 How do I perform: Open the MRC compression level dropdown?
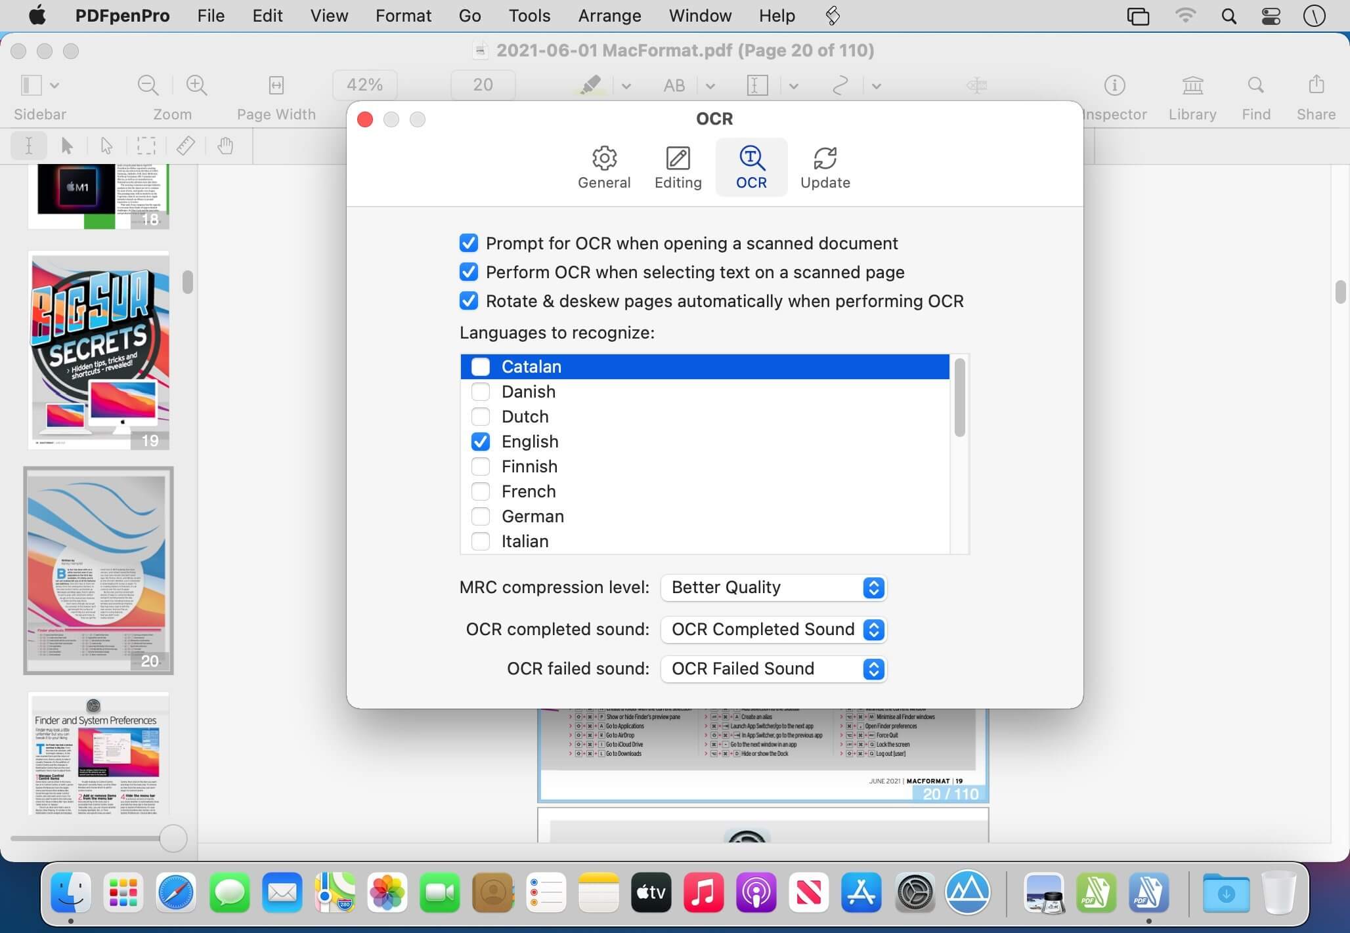click(x=773, y=588)
